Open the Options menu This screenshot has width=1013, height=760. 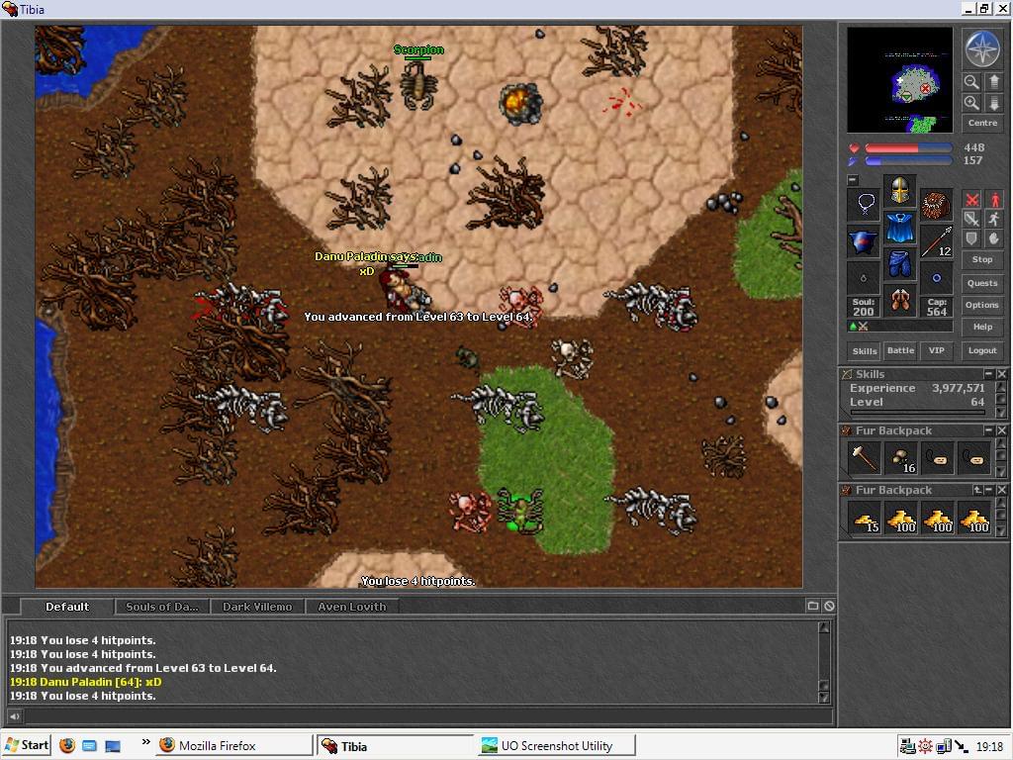[x=982, y=305]
